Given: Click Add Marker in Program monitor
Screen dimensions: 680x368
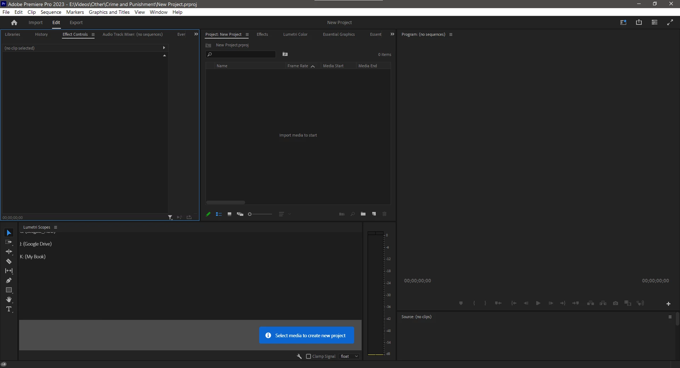Looking at the screenshot, I should tap(461, 303).
